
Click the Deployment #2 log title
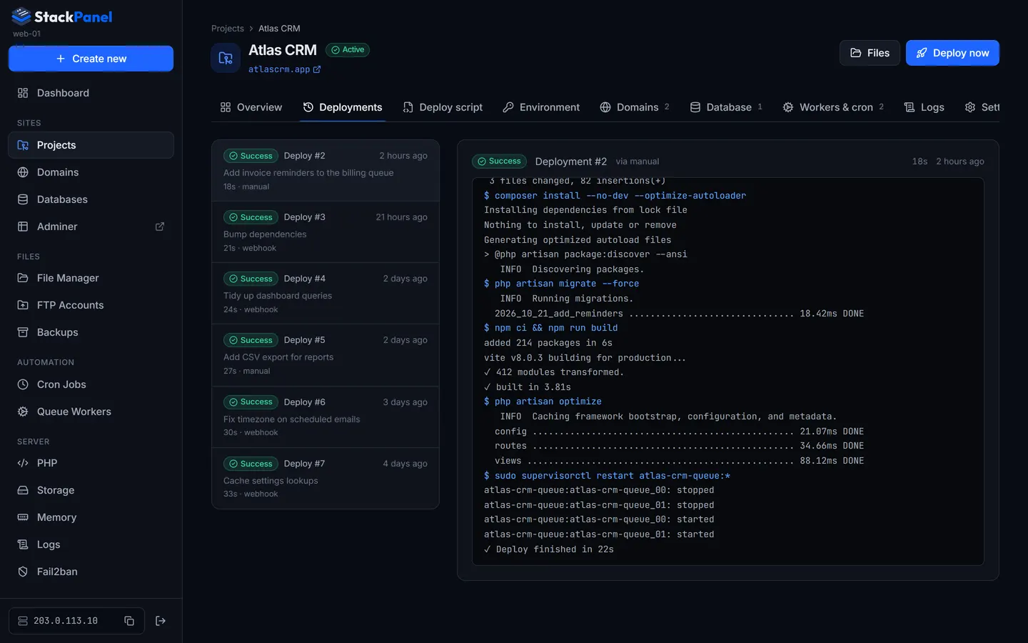571,161
